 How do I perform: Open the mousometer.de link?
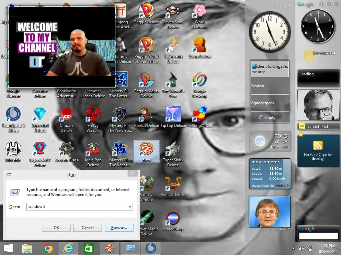(263, 186)
